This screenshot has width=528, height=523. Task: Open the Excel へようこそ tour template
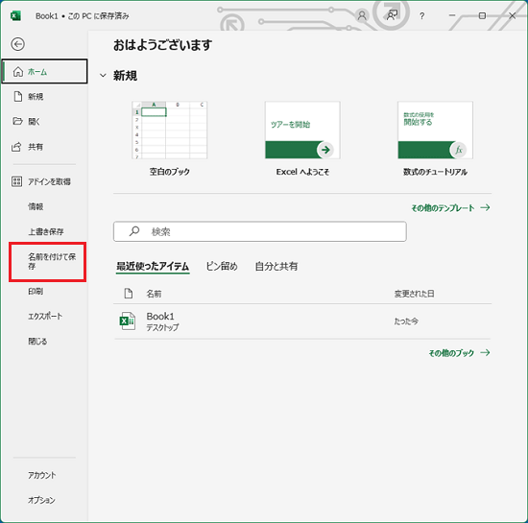coord(302,131)
